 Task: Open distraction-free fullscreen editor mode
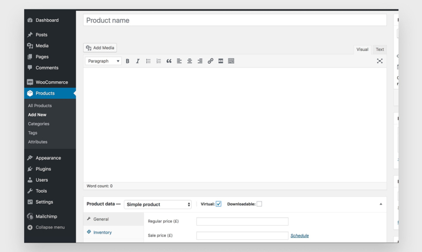coord(380,61)
